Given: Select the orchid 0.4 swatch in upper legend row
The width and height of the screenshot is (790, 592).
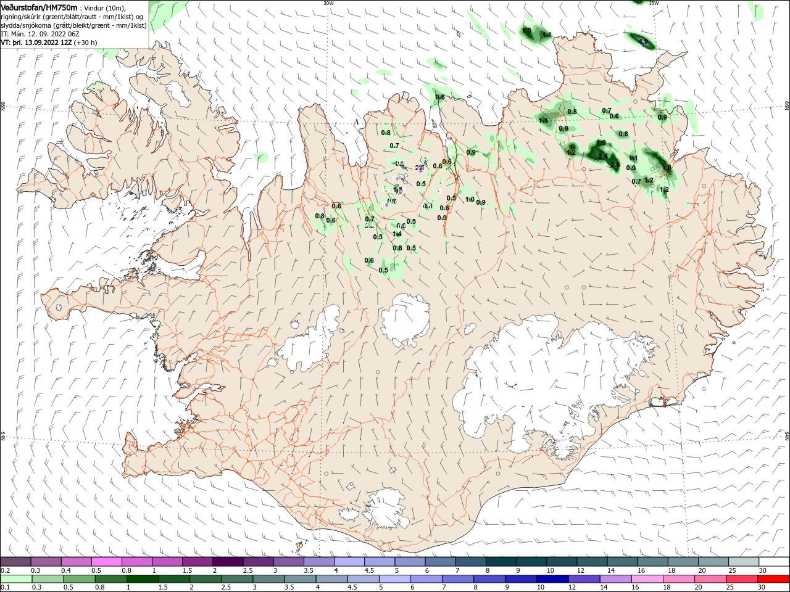Looking at the screenshot, I should (77, 562).
